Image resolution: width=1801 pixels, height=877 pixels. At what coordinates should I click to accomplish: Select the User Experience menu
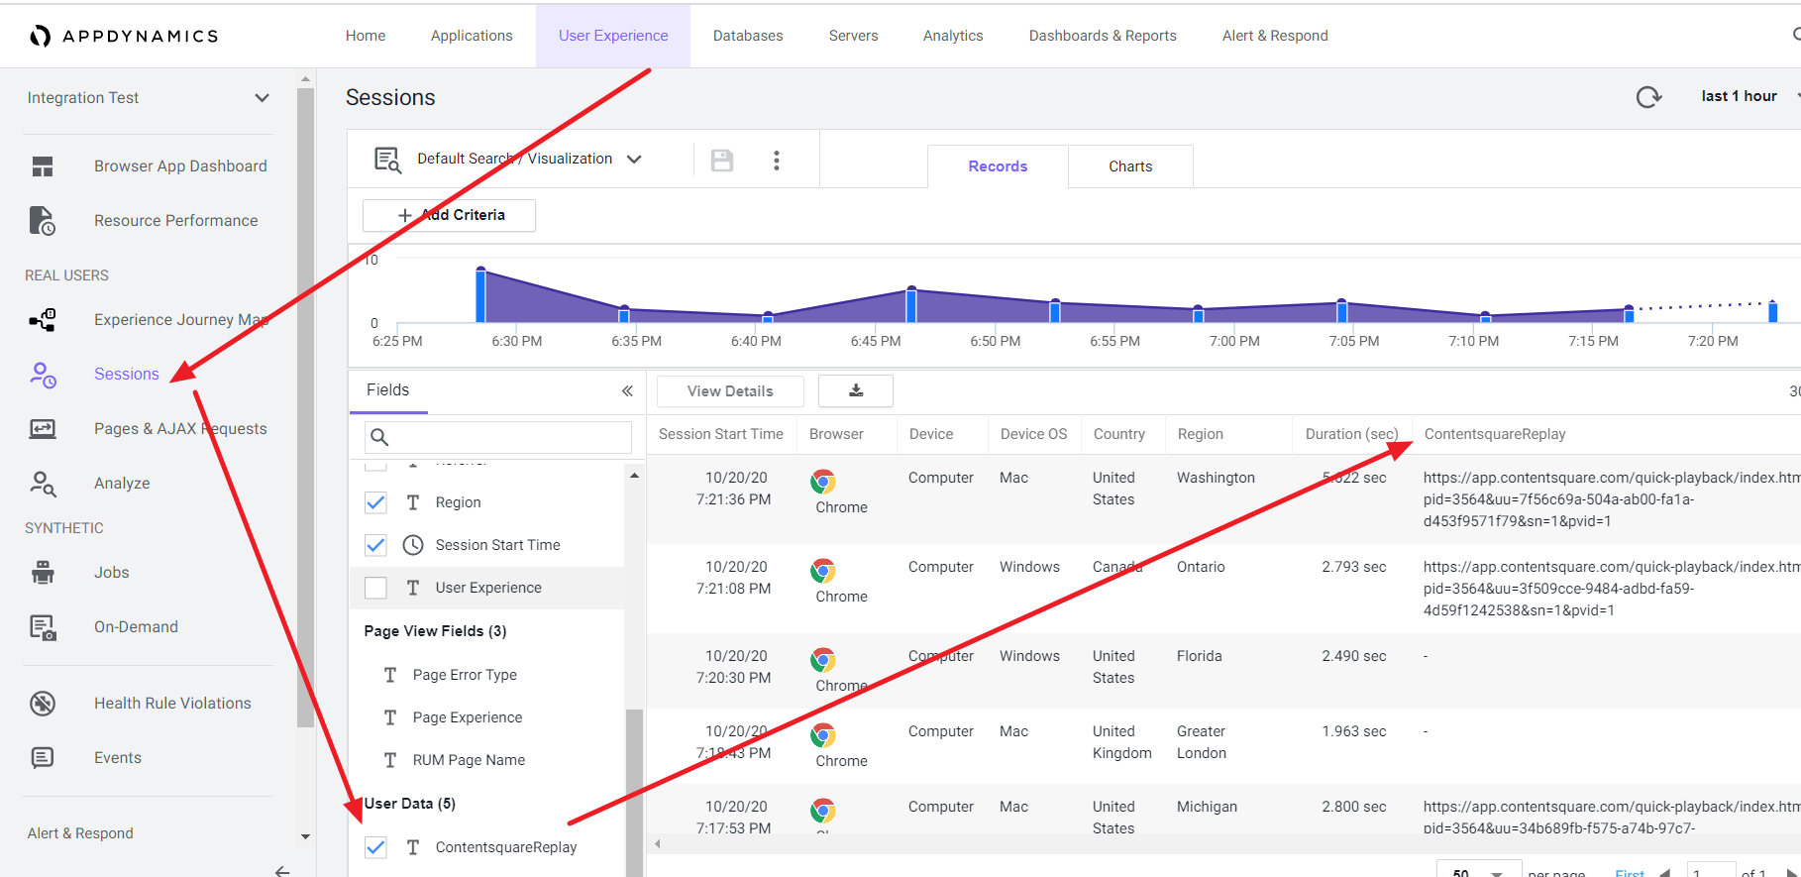[613, 36]
